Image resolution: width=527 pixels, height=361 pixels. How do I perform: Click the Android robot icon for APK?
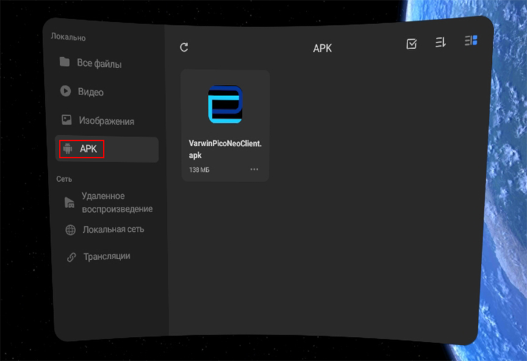[x=68, y=148]
